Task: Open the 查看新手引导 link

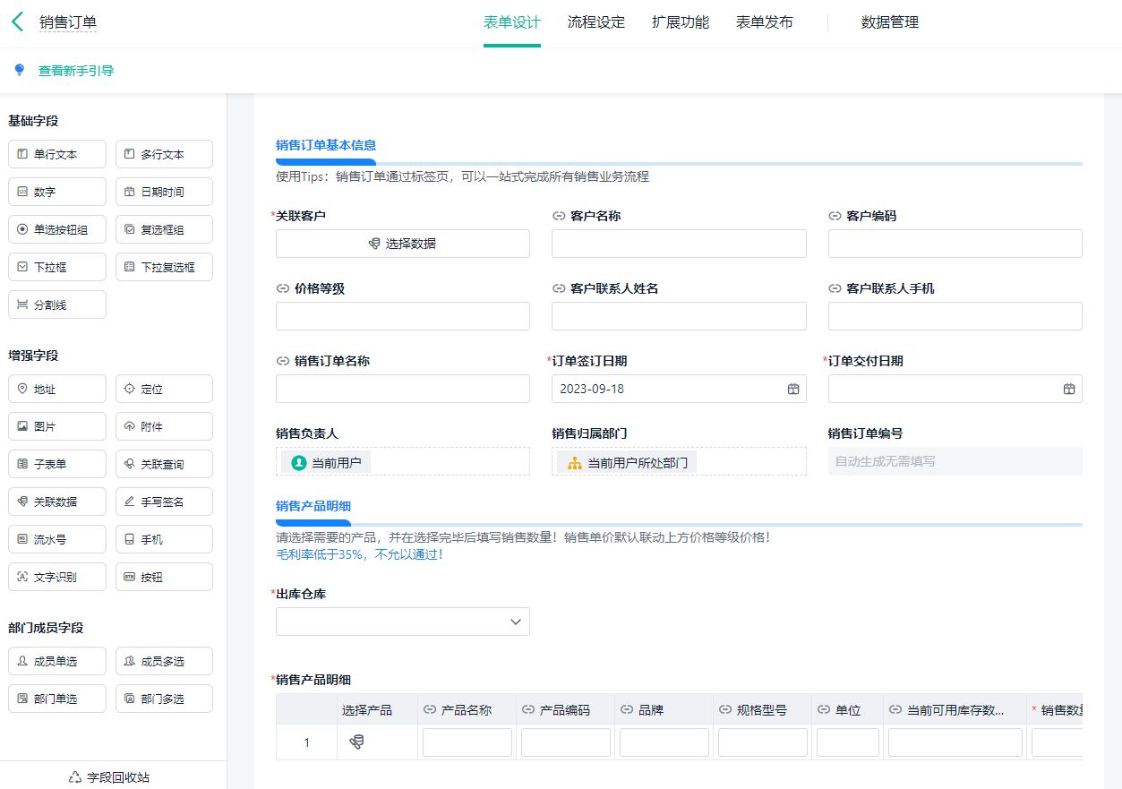Action: pyautogui.click(x=75, y=71)
